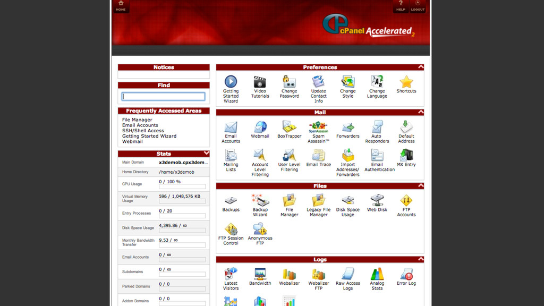Open Webmail in Frequently Accessed Areas
This screenshot has width=544, height=306.
coord(132,141)
